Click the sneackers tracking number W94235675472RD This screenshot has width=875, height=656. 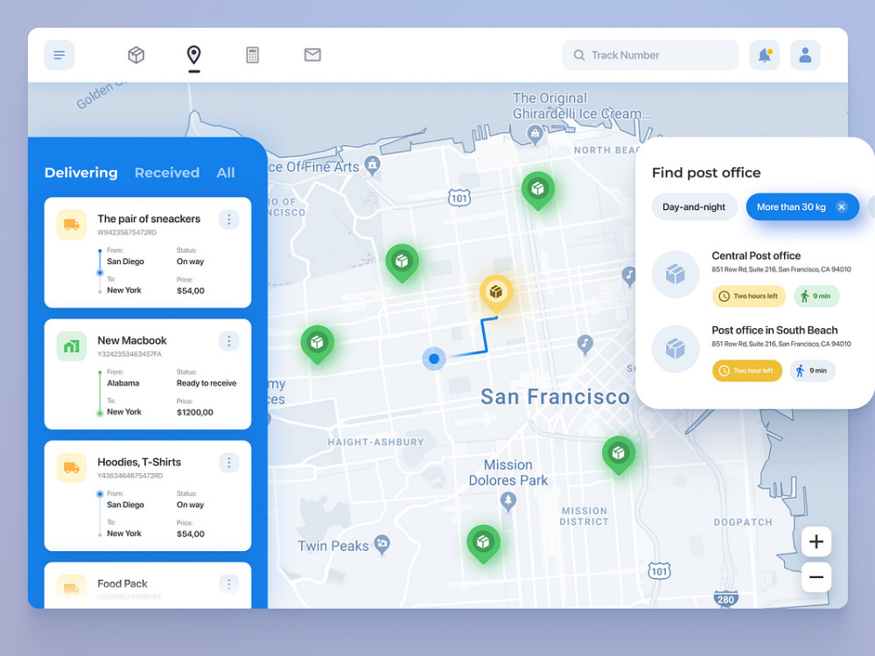click(x=127, y=233)
